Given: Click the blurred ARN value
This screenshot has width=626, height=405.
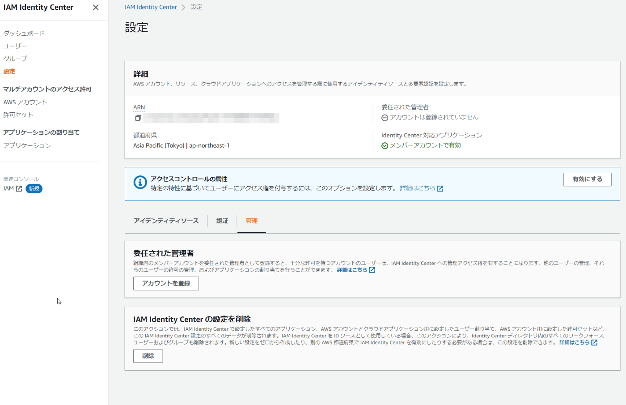Looking at the screenshot, I should [211, 118].
